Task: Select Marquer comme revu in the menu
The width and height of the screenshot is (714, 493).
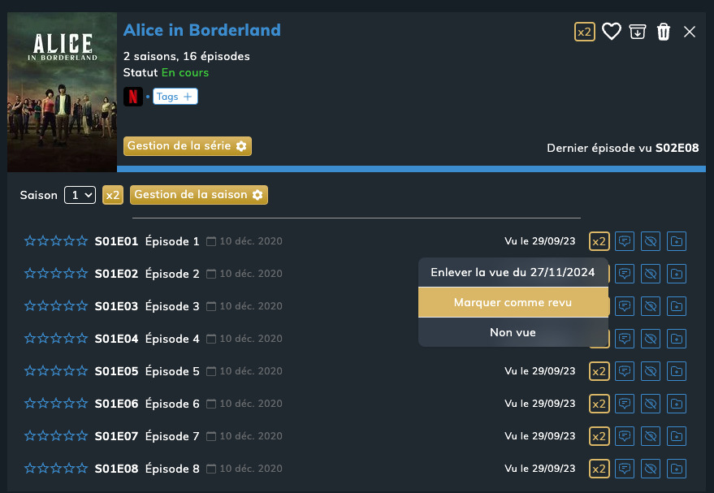Action: [x=513, y=302]
